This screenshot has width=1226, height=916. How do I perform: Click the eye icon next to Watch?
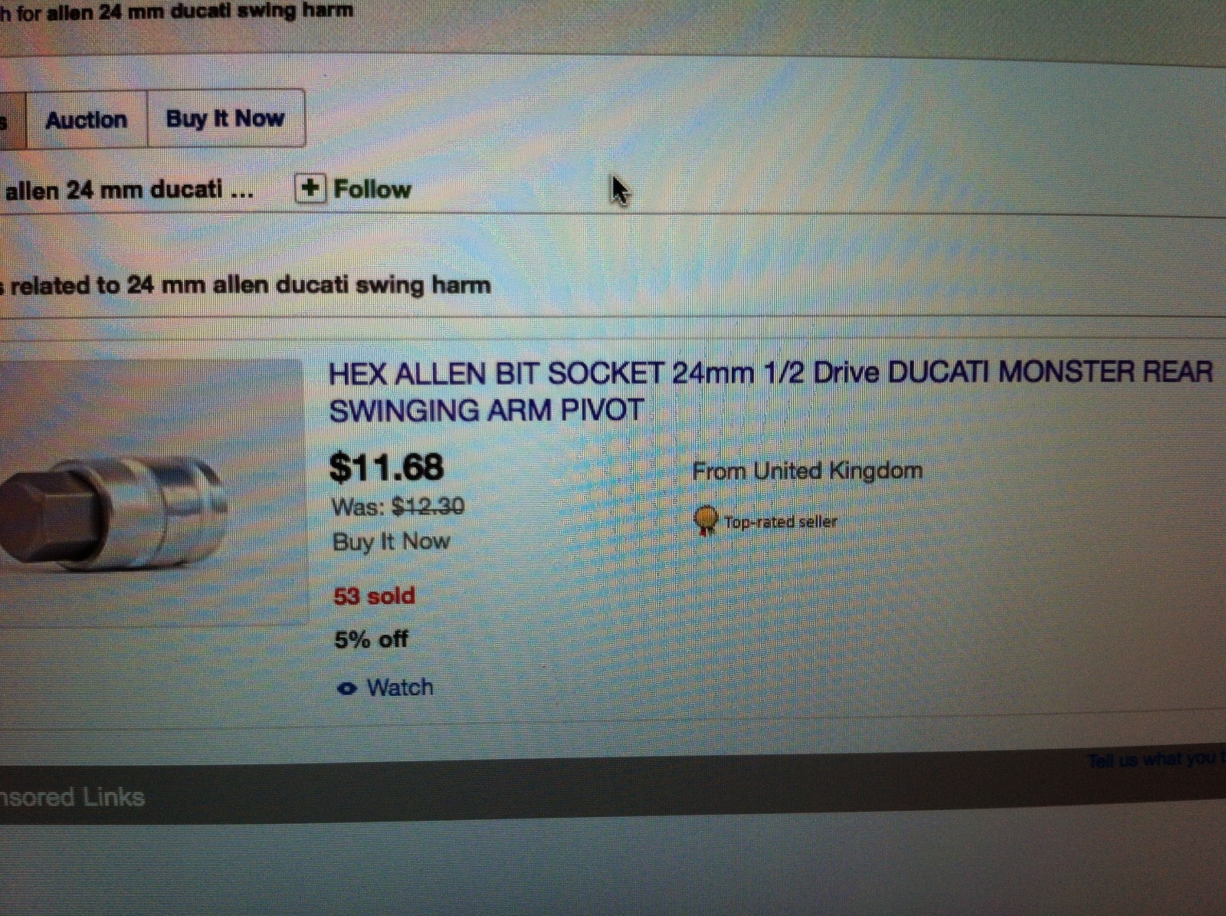[x=347, y=688]
